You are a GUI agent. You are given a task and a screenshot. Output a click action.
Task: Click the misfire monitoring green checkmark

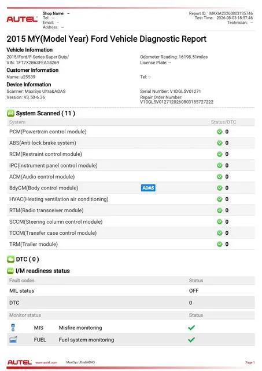point(191,328)
